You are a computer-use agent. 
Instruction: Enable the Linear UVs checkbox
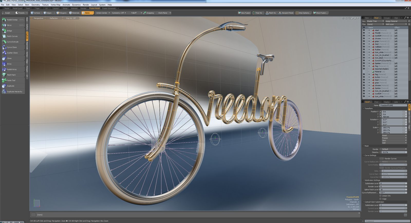pyautogui.click(x=380, y=196)
